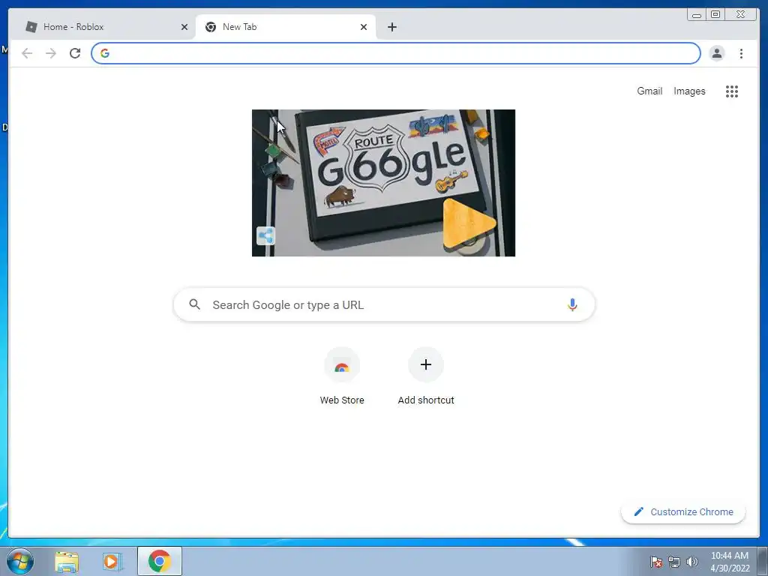Click the browser back arrow
The image size is (768, 576).
[x=27, y=53]
